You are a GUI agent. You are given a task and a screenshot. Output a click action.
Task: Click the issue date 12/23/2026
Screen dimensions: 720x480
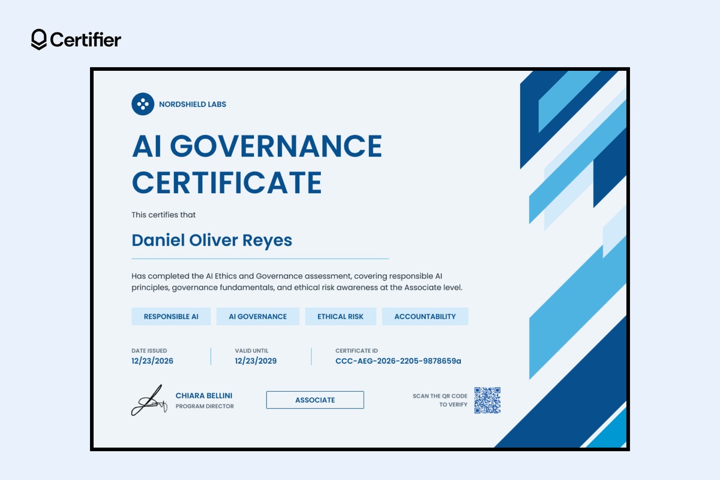tap(152, 361)
